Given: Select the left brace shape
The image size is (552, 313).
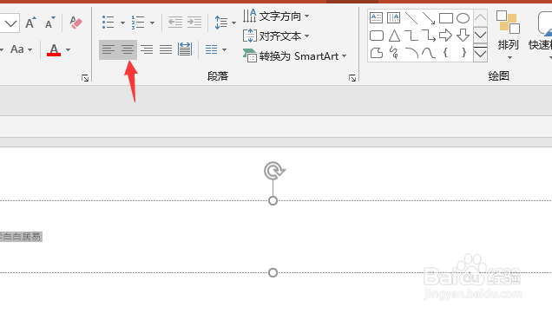Looking at the screenshot, I should click(x=446, y=53).
